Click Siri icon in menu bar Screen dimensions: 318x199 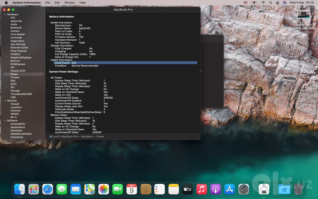pos(285,3)
